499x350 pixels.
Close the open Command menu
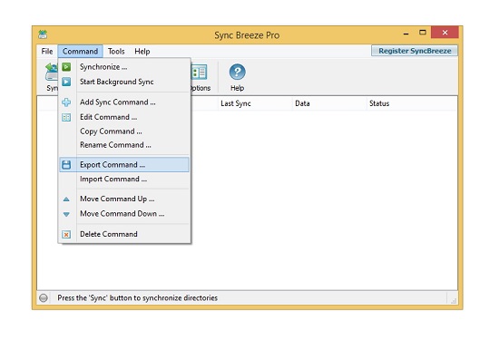pos(80,51)
